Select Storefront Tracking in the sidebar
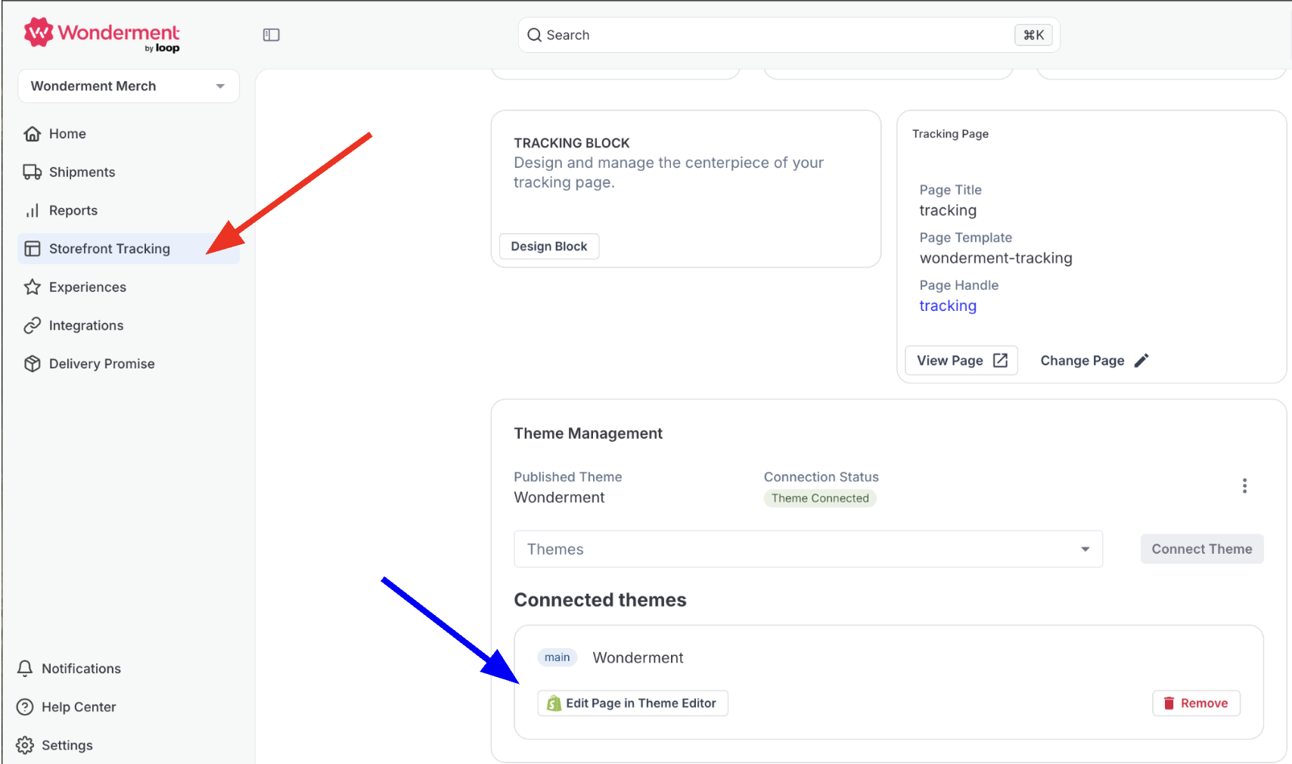The height and width of the screenshot is (764, 1292). pyautogui.click(x=129, y=249)
